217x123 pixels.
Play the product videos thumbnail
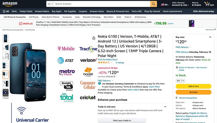[5, 92]
